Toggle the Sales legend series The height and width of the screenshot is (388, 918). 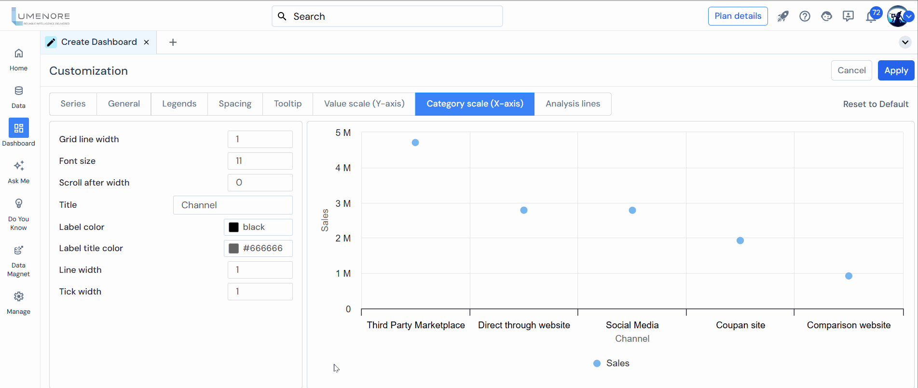point(611,363)
